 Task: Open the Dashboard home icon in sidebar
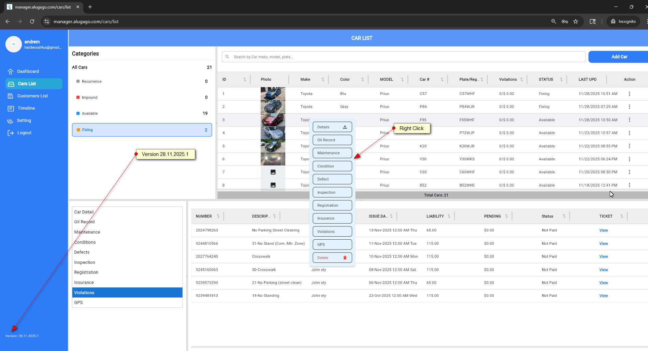coord(11,71)
